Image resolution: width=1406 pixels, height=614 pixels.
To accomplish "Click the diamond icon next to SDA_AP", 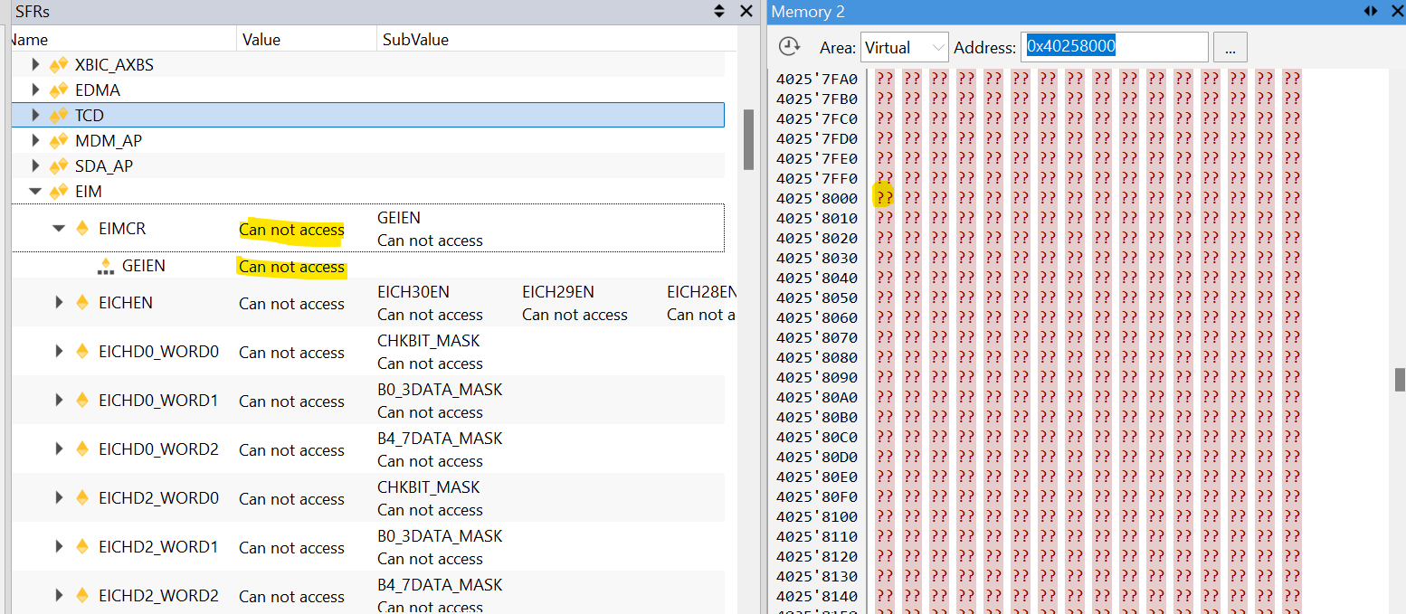I will coord(58,165).
